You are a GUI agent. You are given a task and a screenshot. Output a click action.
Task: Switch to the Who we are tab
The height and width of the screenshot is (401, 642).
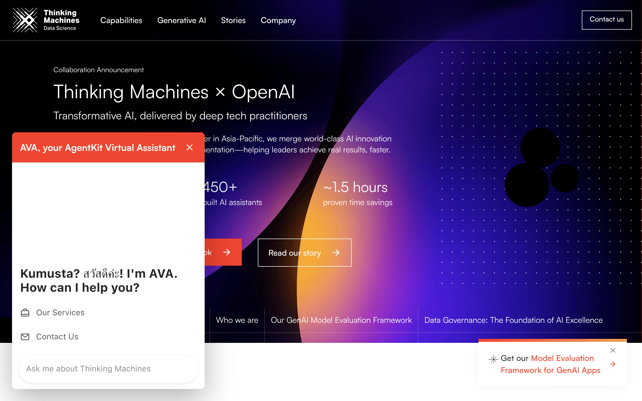(x=237, y=320)
